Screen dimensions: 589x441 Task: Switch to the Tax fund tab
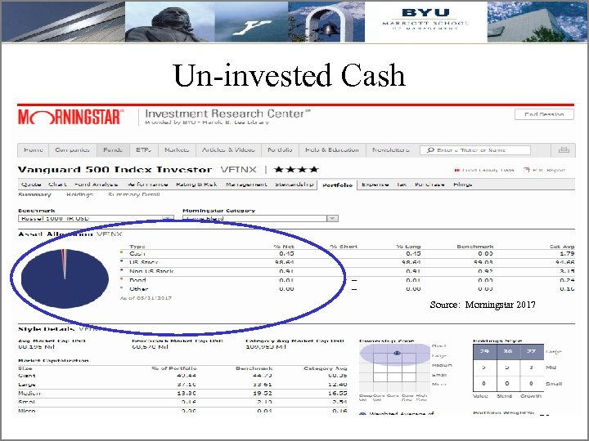tap(402, 185)
